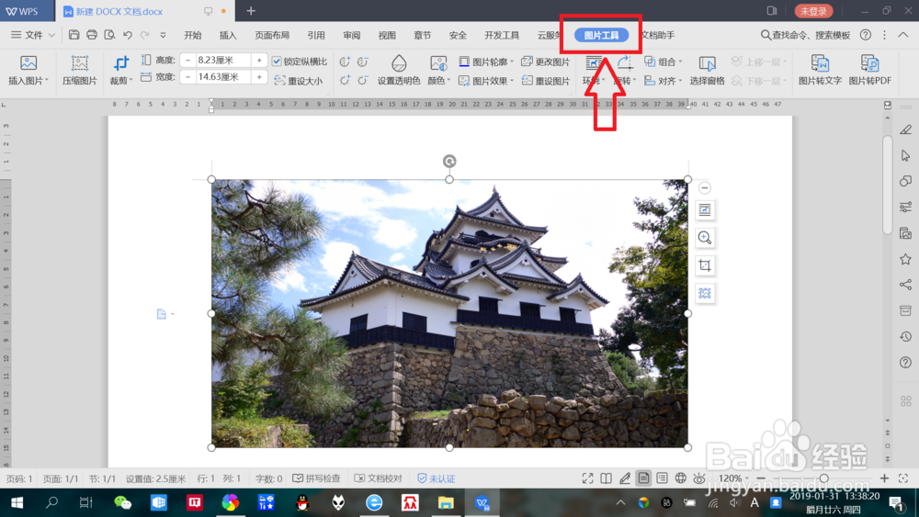Expand the 颜色 color dropdown
919x517 pixels.
tap(449, 81)
